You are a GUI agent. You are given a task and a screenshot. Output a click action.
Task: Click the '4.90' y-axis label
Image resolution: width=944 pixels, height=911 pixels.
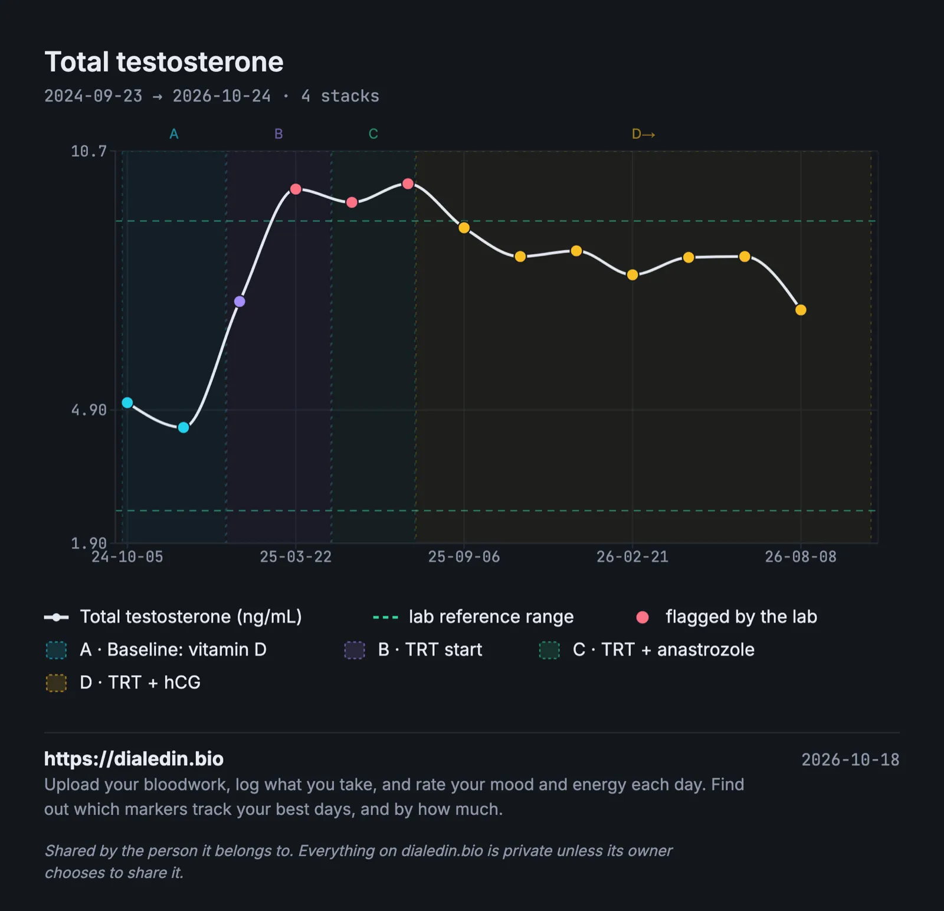(x=89, y=410)
